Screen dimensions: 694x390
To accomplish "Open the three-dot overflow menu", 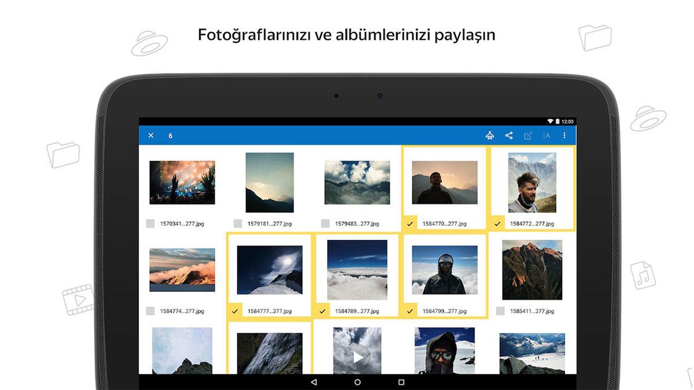I will click(x=566, y=135).
